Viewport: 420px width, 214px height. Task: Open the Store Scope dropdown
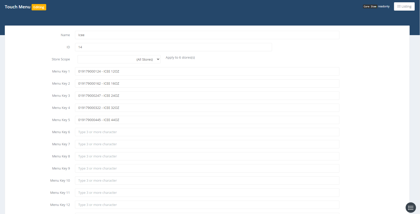coord(119,59)
